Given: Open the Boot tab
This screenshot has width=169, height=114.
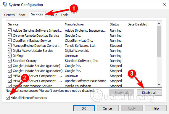Looking at the screenshot, I should [22, 15].
